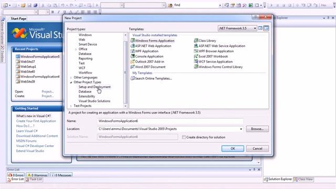Switch to Task List tab

(34, 180)
